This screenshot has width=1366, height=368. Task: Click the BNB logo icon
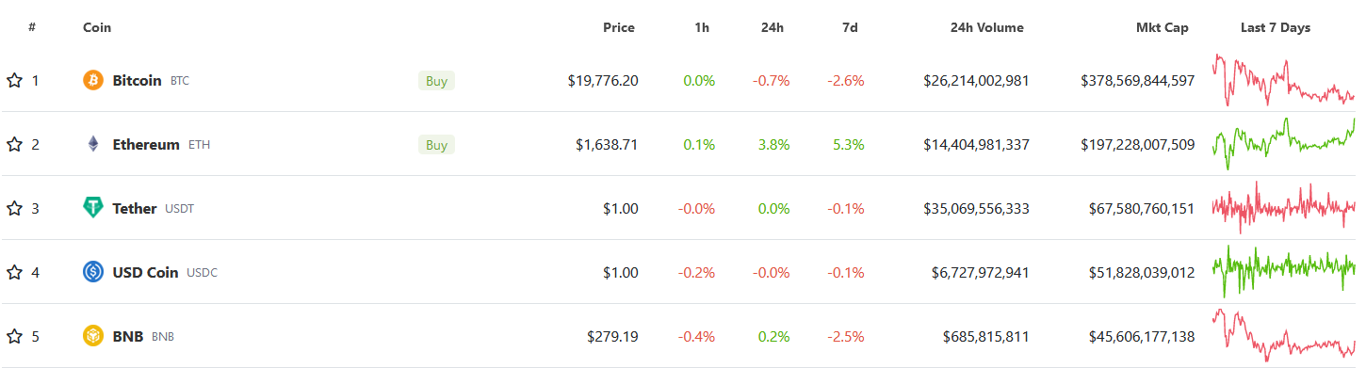tap(92, 336)
